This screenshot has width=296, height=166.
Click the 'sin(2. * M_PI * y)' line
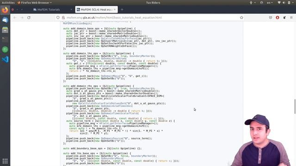(94, 133)
